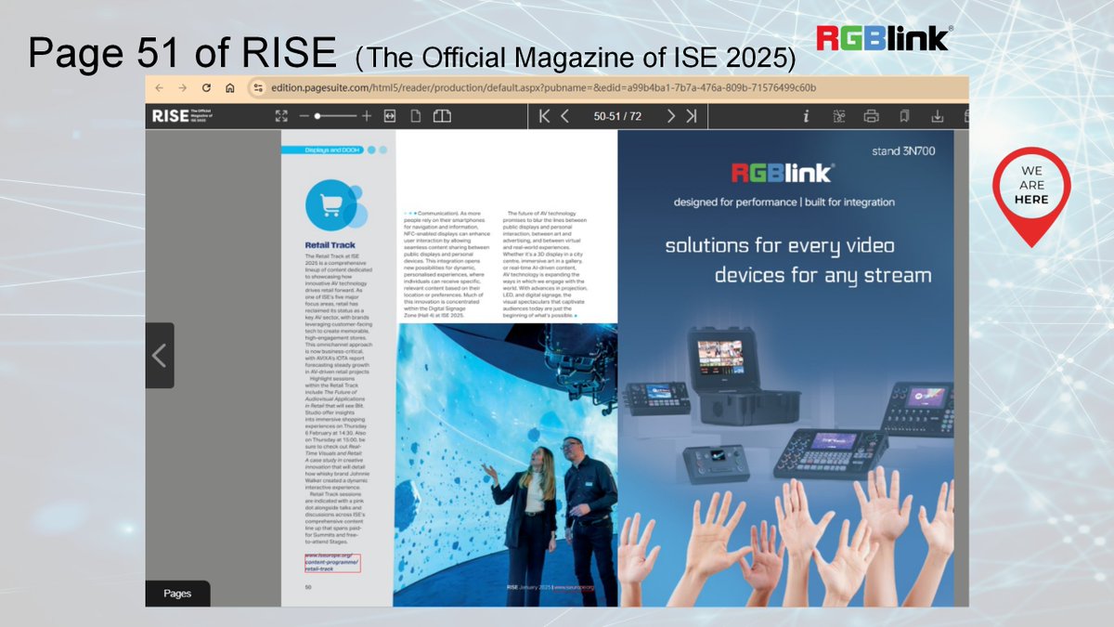The image size is (1114, 627).
Task: Open the Pages panel tab
Action: [x=177, y=594]
